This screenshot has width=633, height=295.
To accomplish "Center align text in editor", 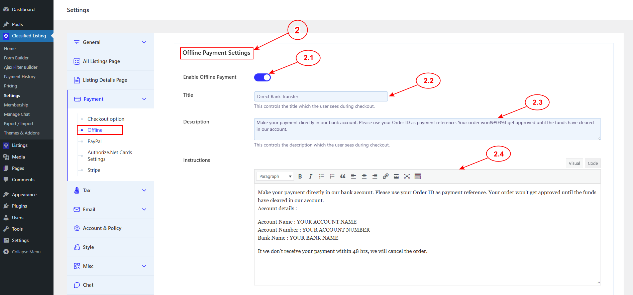I will tap(364, 176).
